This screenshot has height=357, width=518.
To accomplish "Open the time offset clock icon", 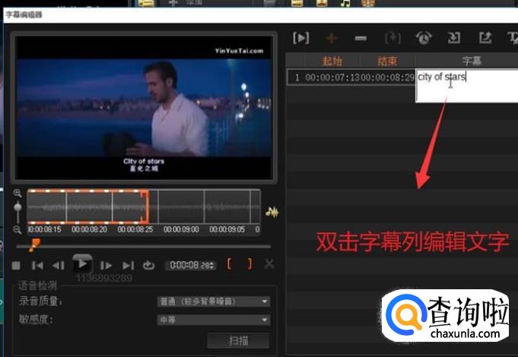I will point(424,38).
